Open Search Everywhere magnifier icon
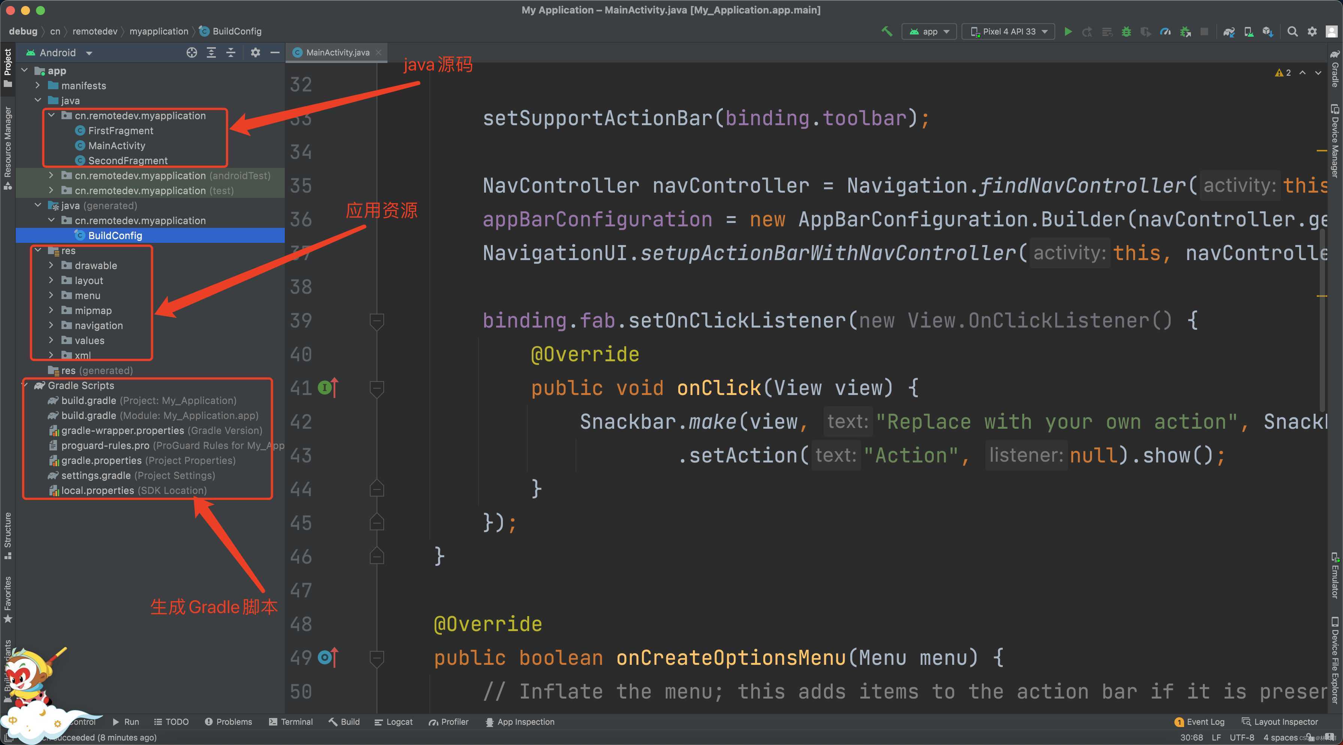1343x745 pixels. coord(1292,32)
